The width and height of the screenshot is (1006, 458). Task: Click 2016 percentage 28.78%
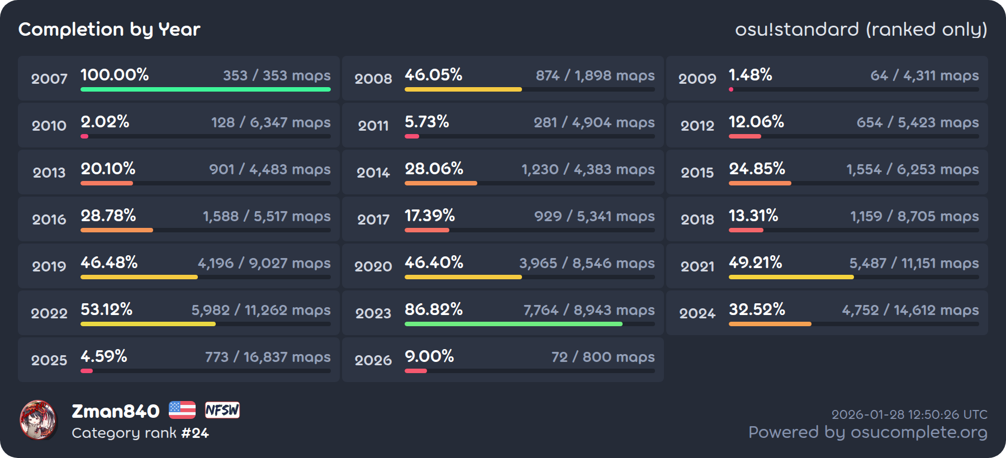(108, 216)
